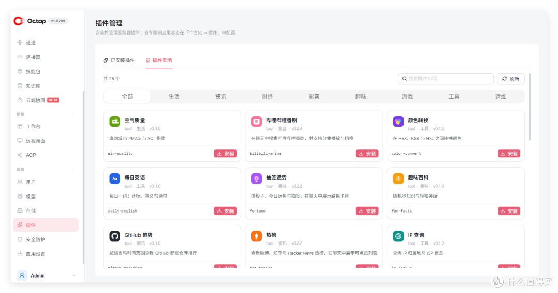This screenshot has width=558, height=293.
Task: Select the 生活 category filter
Action: coord(174,96)
